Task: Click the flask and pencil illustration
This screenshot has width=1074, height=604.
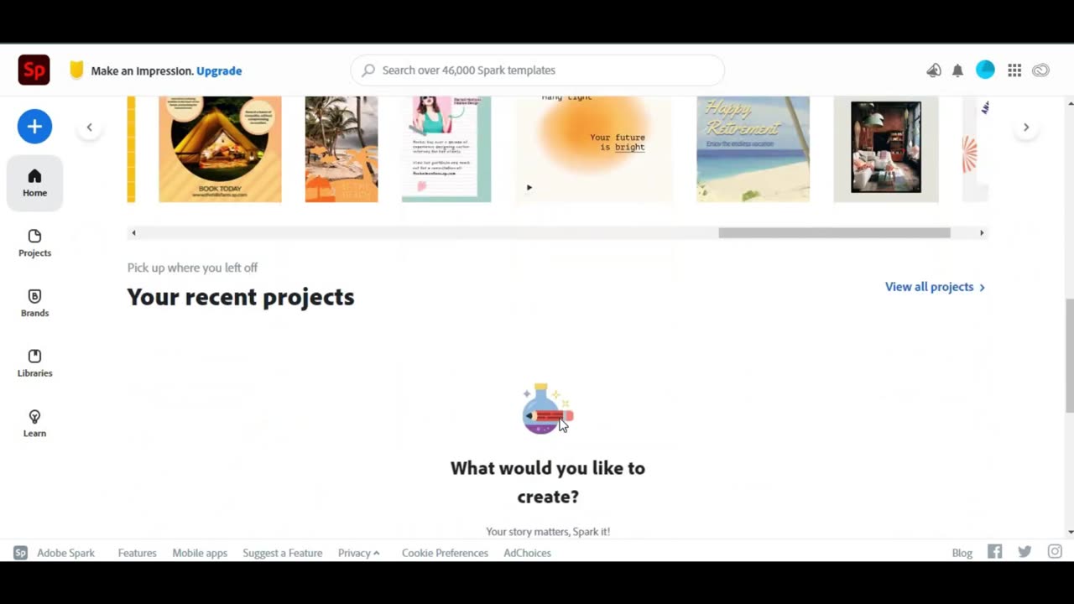Action: [x=547, y=409]
